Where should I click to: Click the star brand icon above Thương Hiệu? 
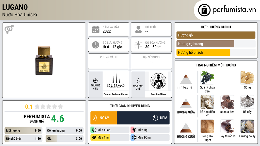click(x=95, y=81)
